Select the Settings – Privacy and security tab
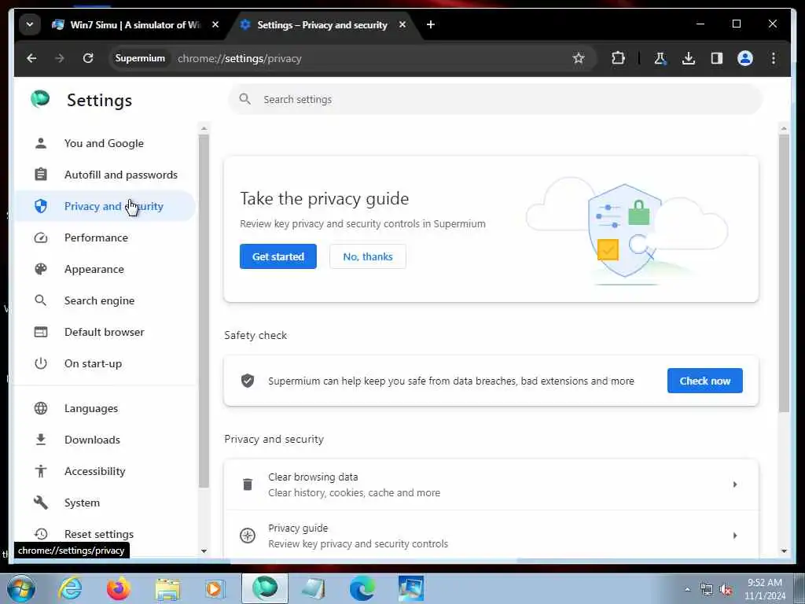 click(322, 24)
